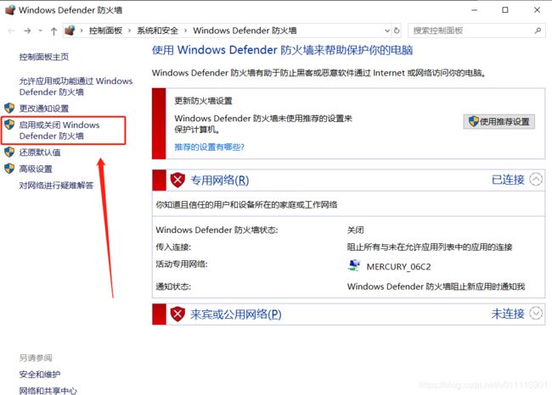Open 高级设置 link
Viewport: 552px width, 395px height.
coord(36,169)
